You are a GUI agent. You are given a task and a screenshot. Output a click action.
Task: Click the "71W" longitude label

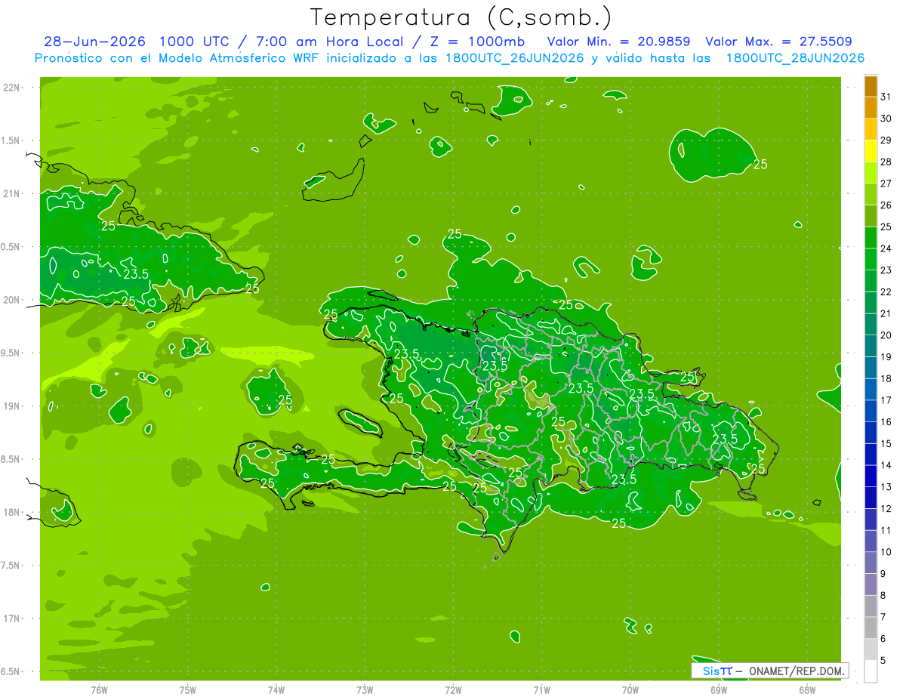[541, 689]
